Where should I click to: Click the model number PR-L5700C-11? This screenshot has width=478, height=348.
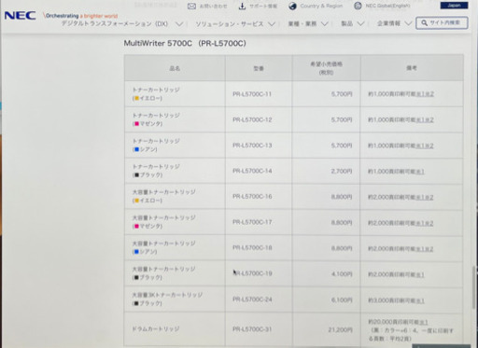252,94
